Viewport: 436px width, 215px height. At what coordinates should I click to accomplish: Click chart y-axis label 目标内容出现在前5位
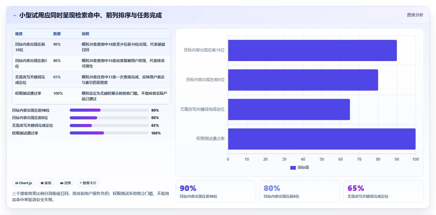coord(205,80)
